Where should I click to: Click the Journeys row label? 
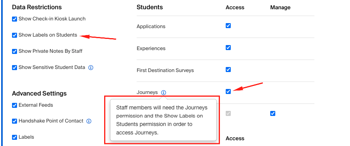(x=147, y=92)
